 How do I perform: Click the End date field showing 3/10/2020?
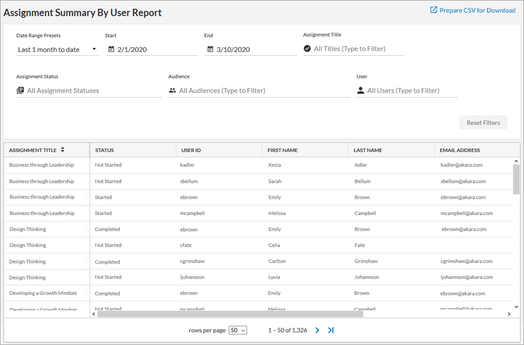pyautogui.click(x=250, y=49)
